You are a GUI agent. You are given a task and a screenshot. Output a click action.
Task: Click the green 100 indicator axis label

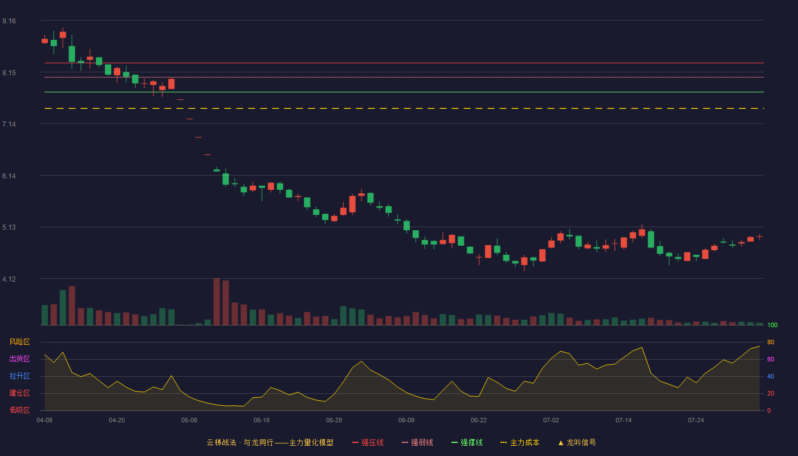[772, 325]
